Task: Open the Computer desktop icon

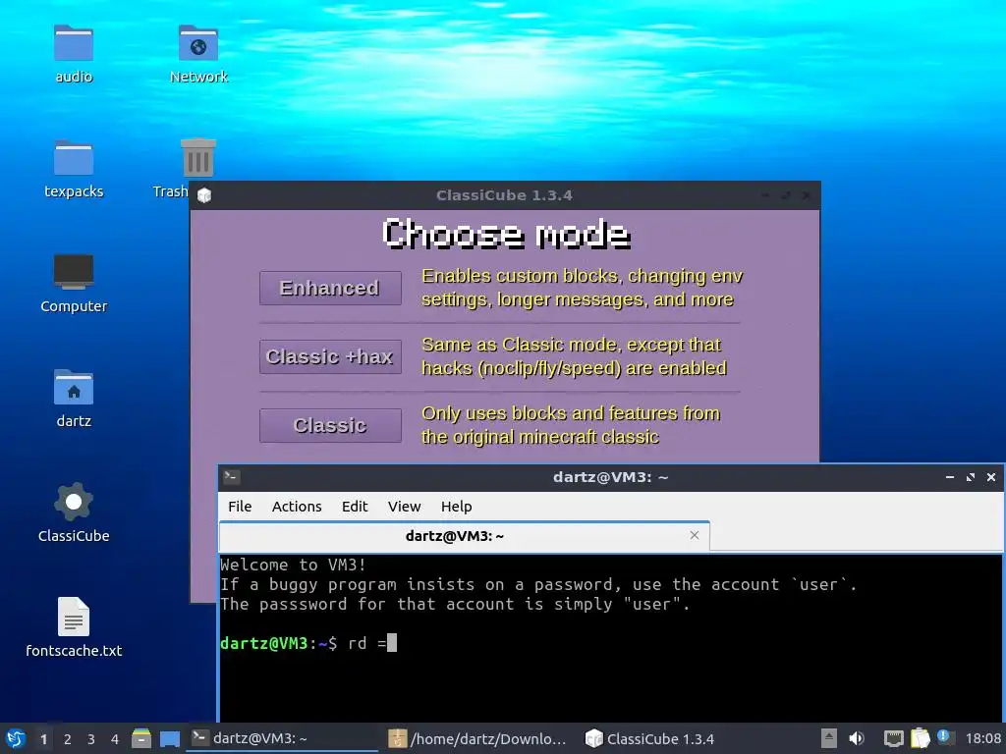Action: coord(73,272)
